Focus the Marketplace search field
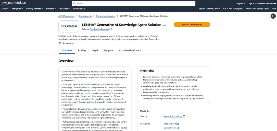The image size is (277, 131). click(135, 4)
